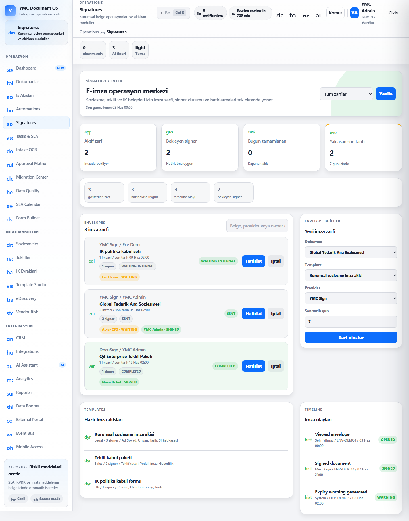Viewport: 409px width, 521px height.
Task: Toggle the Secure mode chip
Action: (47, 499)
